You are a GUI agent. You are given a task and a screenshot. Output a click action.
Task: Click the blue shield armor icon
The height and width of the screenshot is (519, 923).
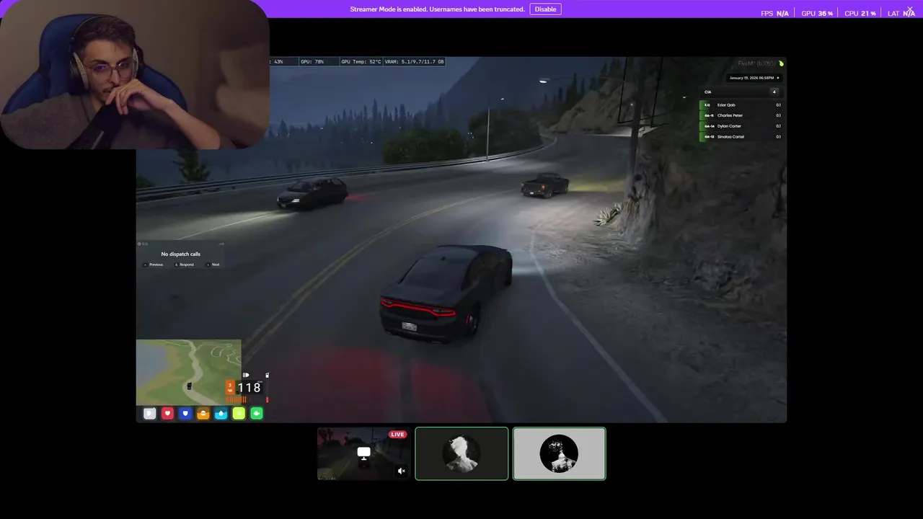[185, 414]
